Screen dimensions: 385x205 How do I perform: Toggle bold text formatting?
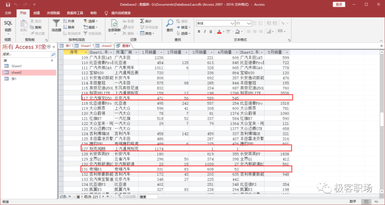point(199,32)
